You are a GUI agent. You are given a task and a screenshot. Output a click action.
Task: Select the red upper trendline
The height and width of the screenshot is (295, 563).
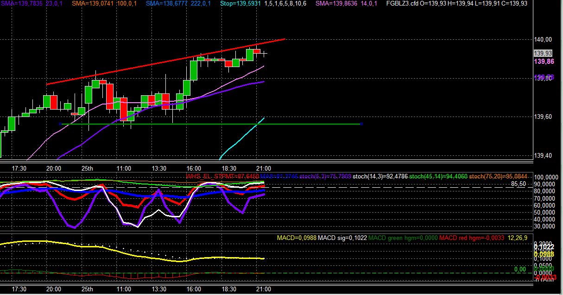click(x=165, y=61)
